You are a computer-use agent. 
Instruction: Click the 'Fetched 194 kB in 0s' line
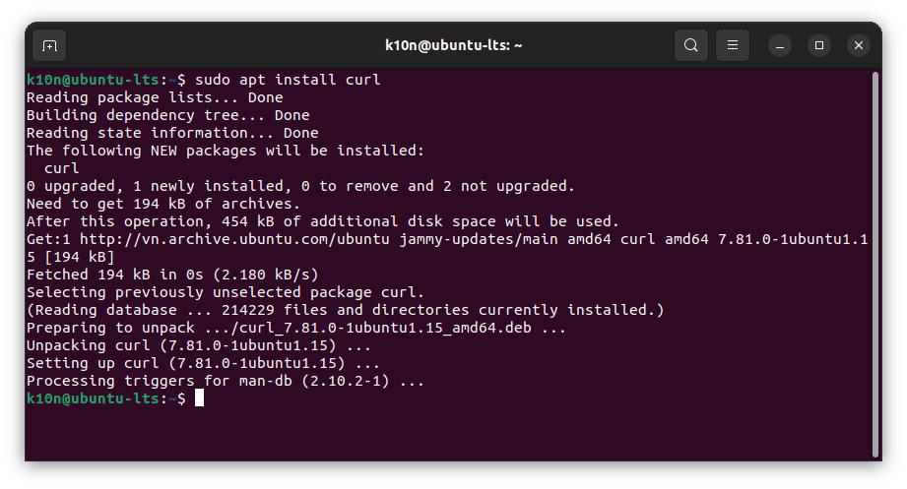click(x=171, y=275)
